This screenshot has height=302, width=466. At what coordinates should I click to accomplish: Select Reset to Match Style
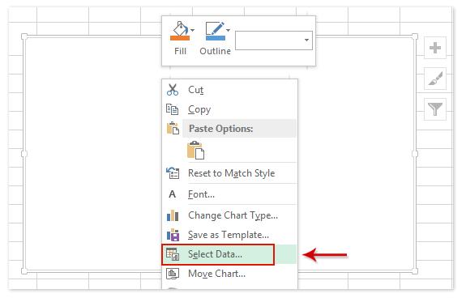[229, 173]
